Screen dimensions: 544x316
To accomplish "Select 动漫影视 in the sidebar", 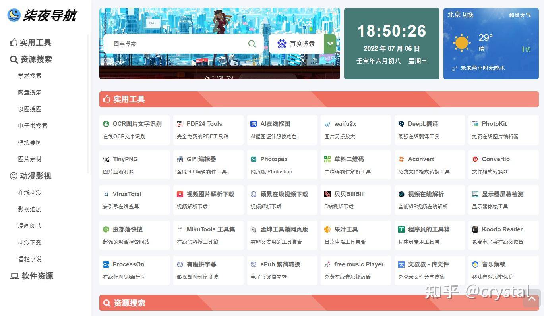I will 31,176.
